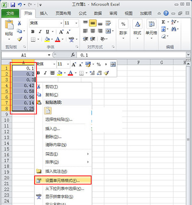Image resolution: width=192 pixels, height=205 pixels.
Task: Click the mini toolbar percent style button
Action: coord(99,64)
